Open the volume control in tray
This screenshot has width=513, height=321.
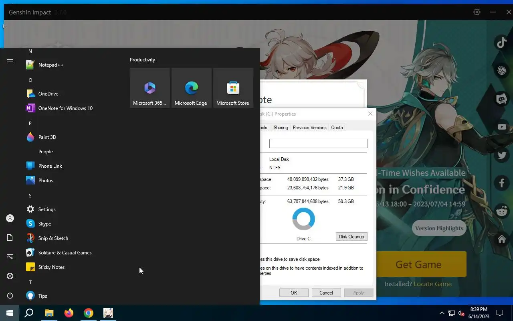point(461,313)
